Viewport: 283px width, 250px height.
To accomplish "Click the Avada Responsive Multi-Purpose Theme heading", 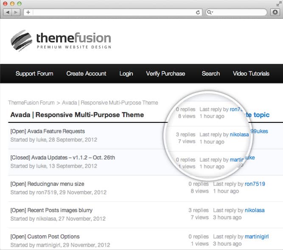I will click(x=77, y=115).
